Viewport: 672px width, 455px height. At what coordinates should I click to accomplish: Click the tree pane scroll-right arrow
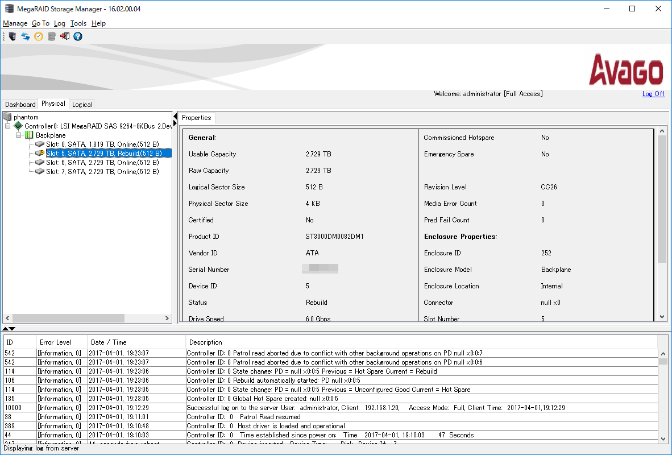pyautogui.click(x=167, y=318)
